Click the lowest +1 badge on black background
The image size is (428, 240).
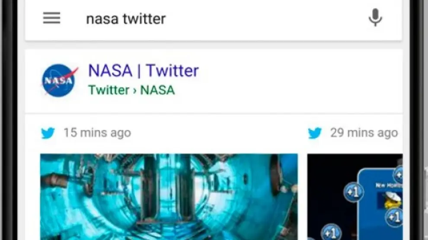331,232
